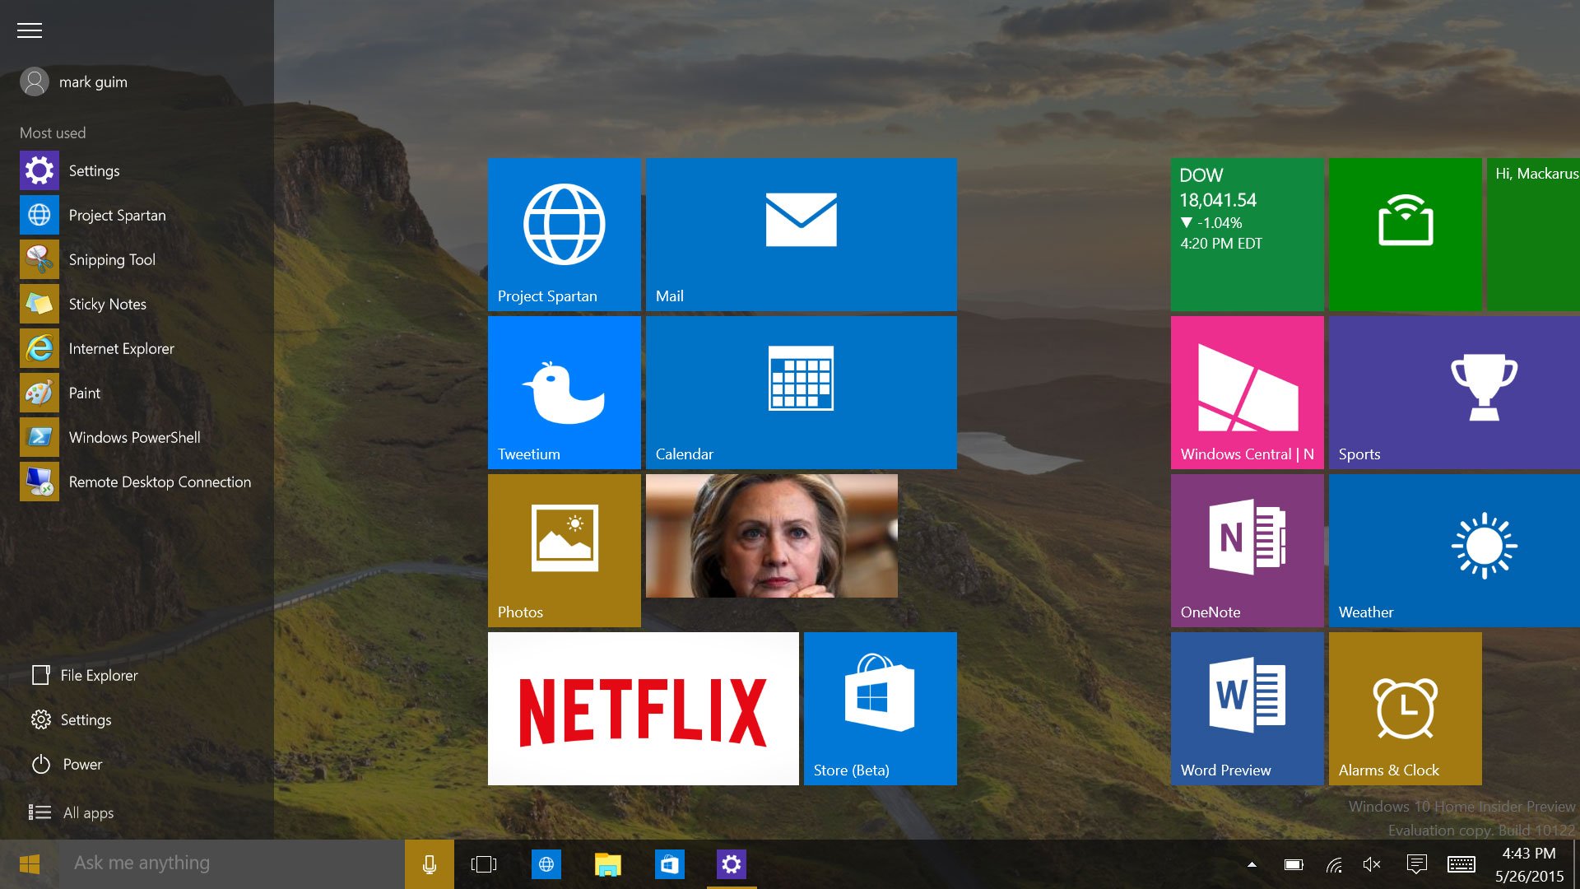
Task: Open File Explorer from Start menu
Action: 85,675
